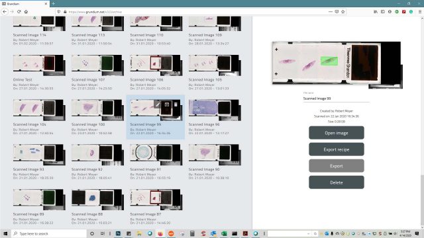This screenshot has height=238, width=424.
Task: Click the red extension icon in toolbar
Action: [x=403, y=12]
